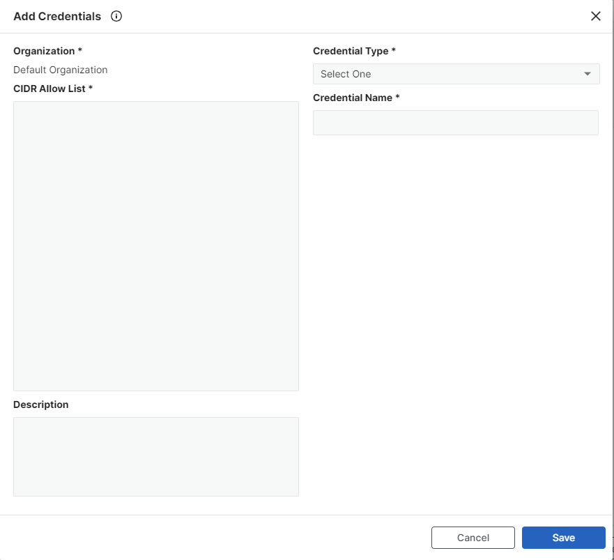Click the 'Default Organization' value text
This screenshot has width=614, height=560.
61,70
